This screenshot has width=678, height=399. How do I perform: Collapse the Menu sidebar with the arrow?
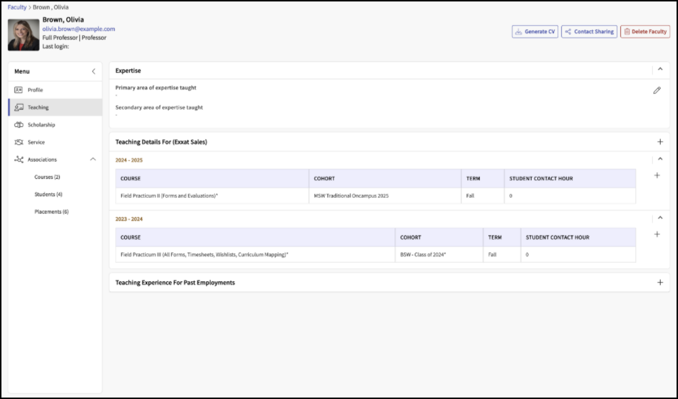tap(93, 71)
